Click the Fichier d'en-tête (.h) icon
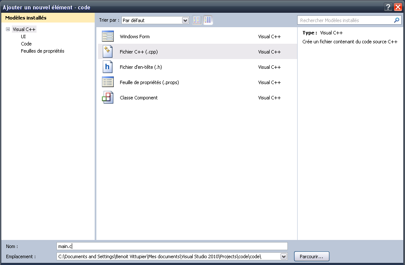Screen dimensions: 405x265 click(108, 67)
